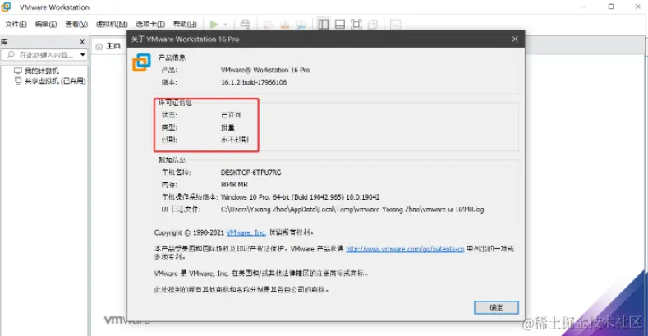
Task: Close the About VMware Workstation dialog
Action: click(515, 39)
